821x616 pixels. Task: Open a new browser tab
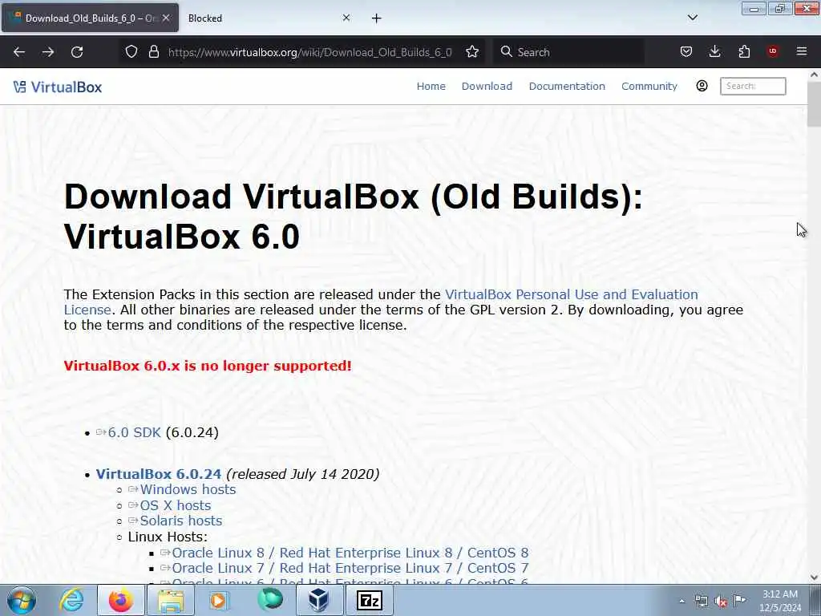point(377,18)
